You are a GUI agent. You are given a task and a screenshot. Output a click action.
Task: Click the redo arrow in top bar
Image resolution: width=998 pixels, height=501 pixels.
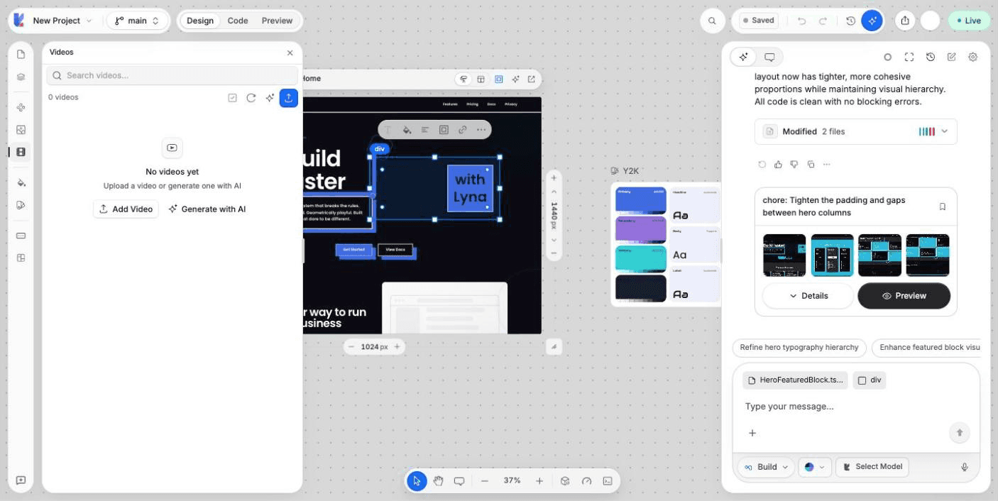pyautogui.click(x=823, y=21)
